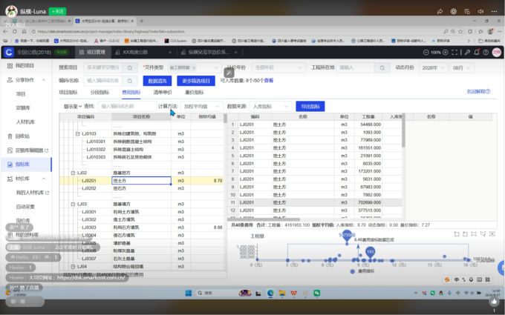This screenshot has height=315, width=505.
Task: Reload the page with browser refresh icon
Action: (x=15, y=31)
